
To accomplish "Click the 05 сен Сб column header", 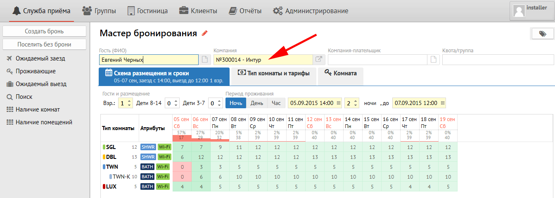I will [x=182, y=122].
